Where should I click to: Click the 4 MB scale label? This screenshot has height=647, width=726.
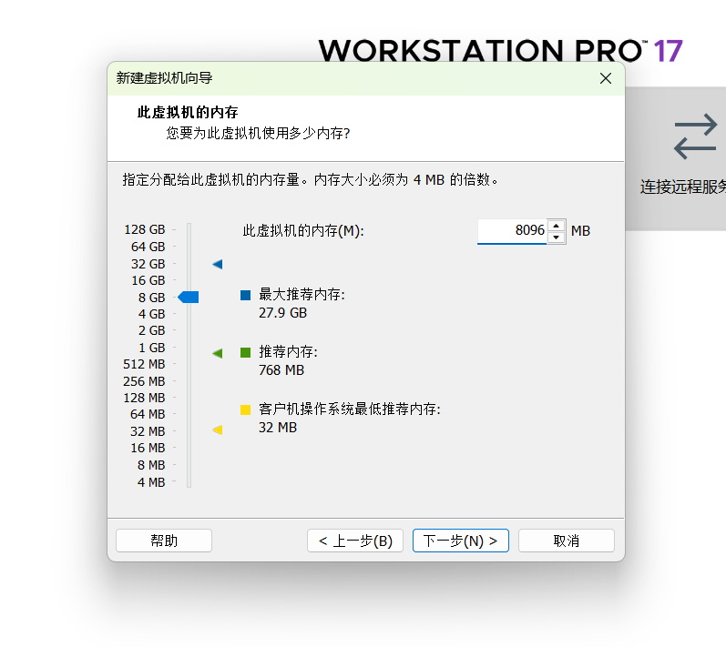[x=151, y=482]
